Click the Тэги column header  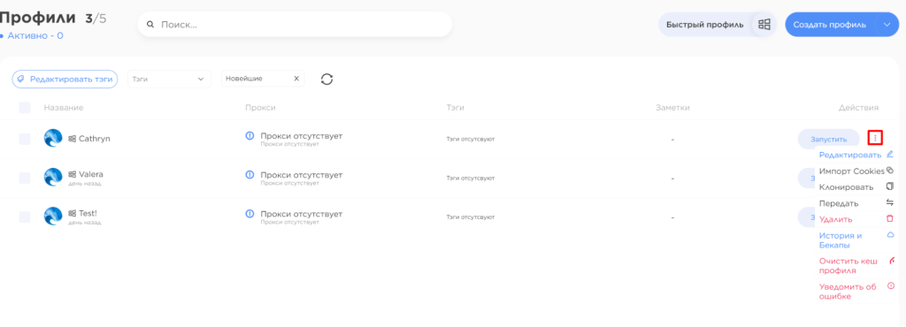(456, 108)
